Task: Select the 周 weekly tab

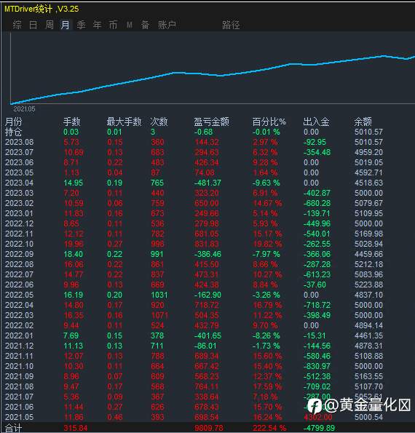Action: click(50, 25)
